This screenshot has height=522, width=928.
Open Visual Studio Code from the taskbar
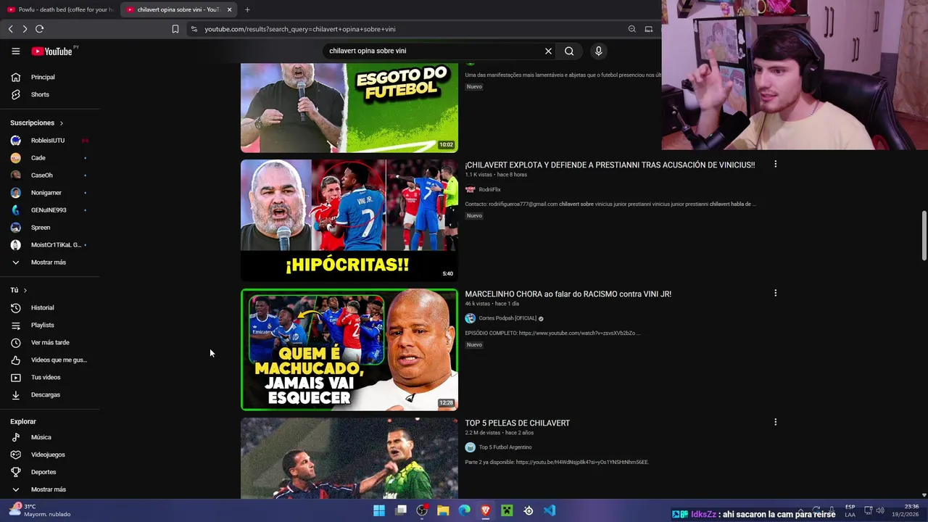pyautogui.click(x=550, y=510)
